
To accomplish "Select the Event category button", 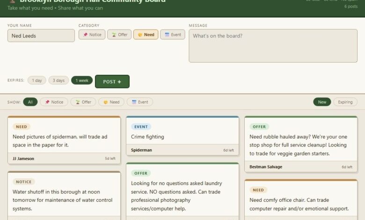I will coord(173,35).
